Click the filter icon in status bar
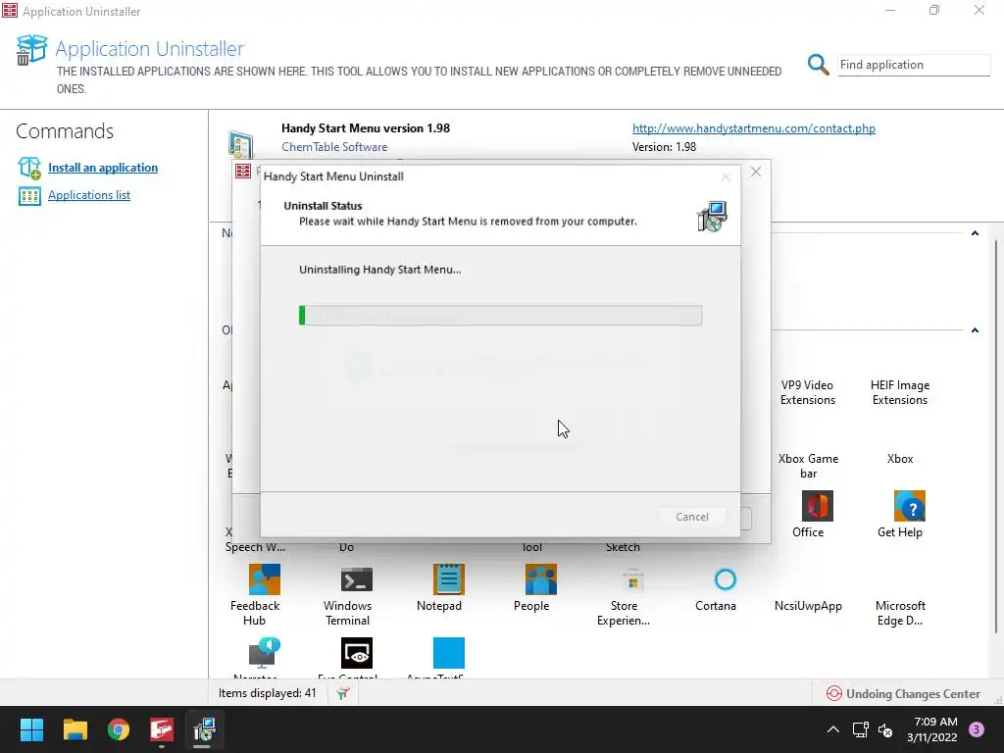 (343, 693)
